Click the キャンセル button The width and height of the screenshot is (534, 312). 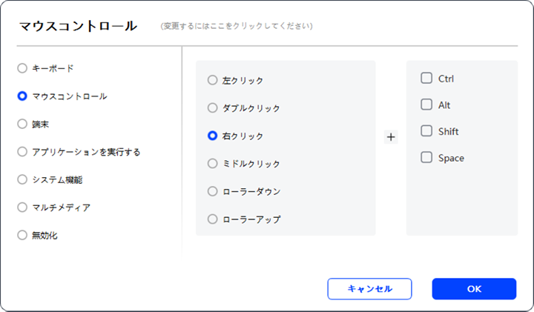tap(369, 289)
